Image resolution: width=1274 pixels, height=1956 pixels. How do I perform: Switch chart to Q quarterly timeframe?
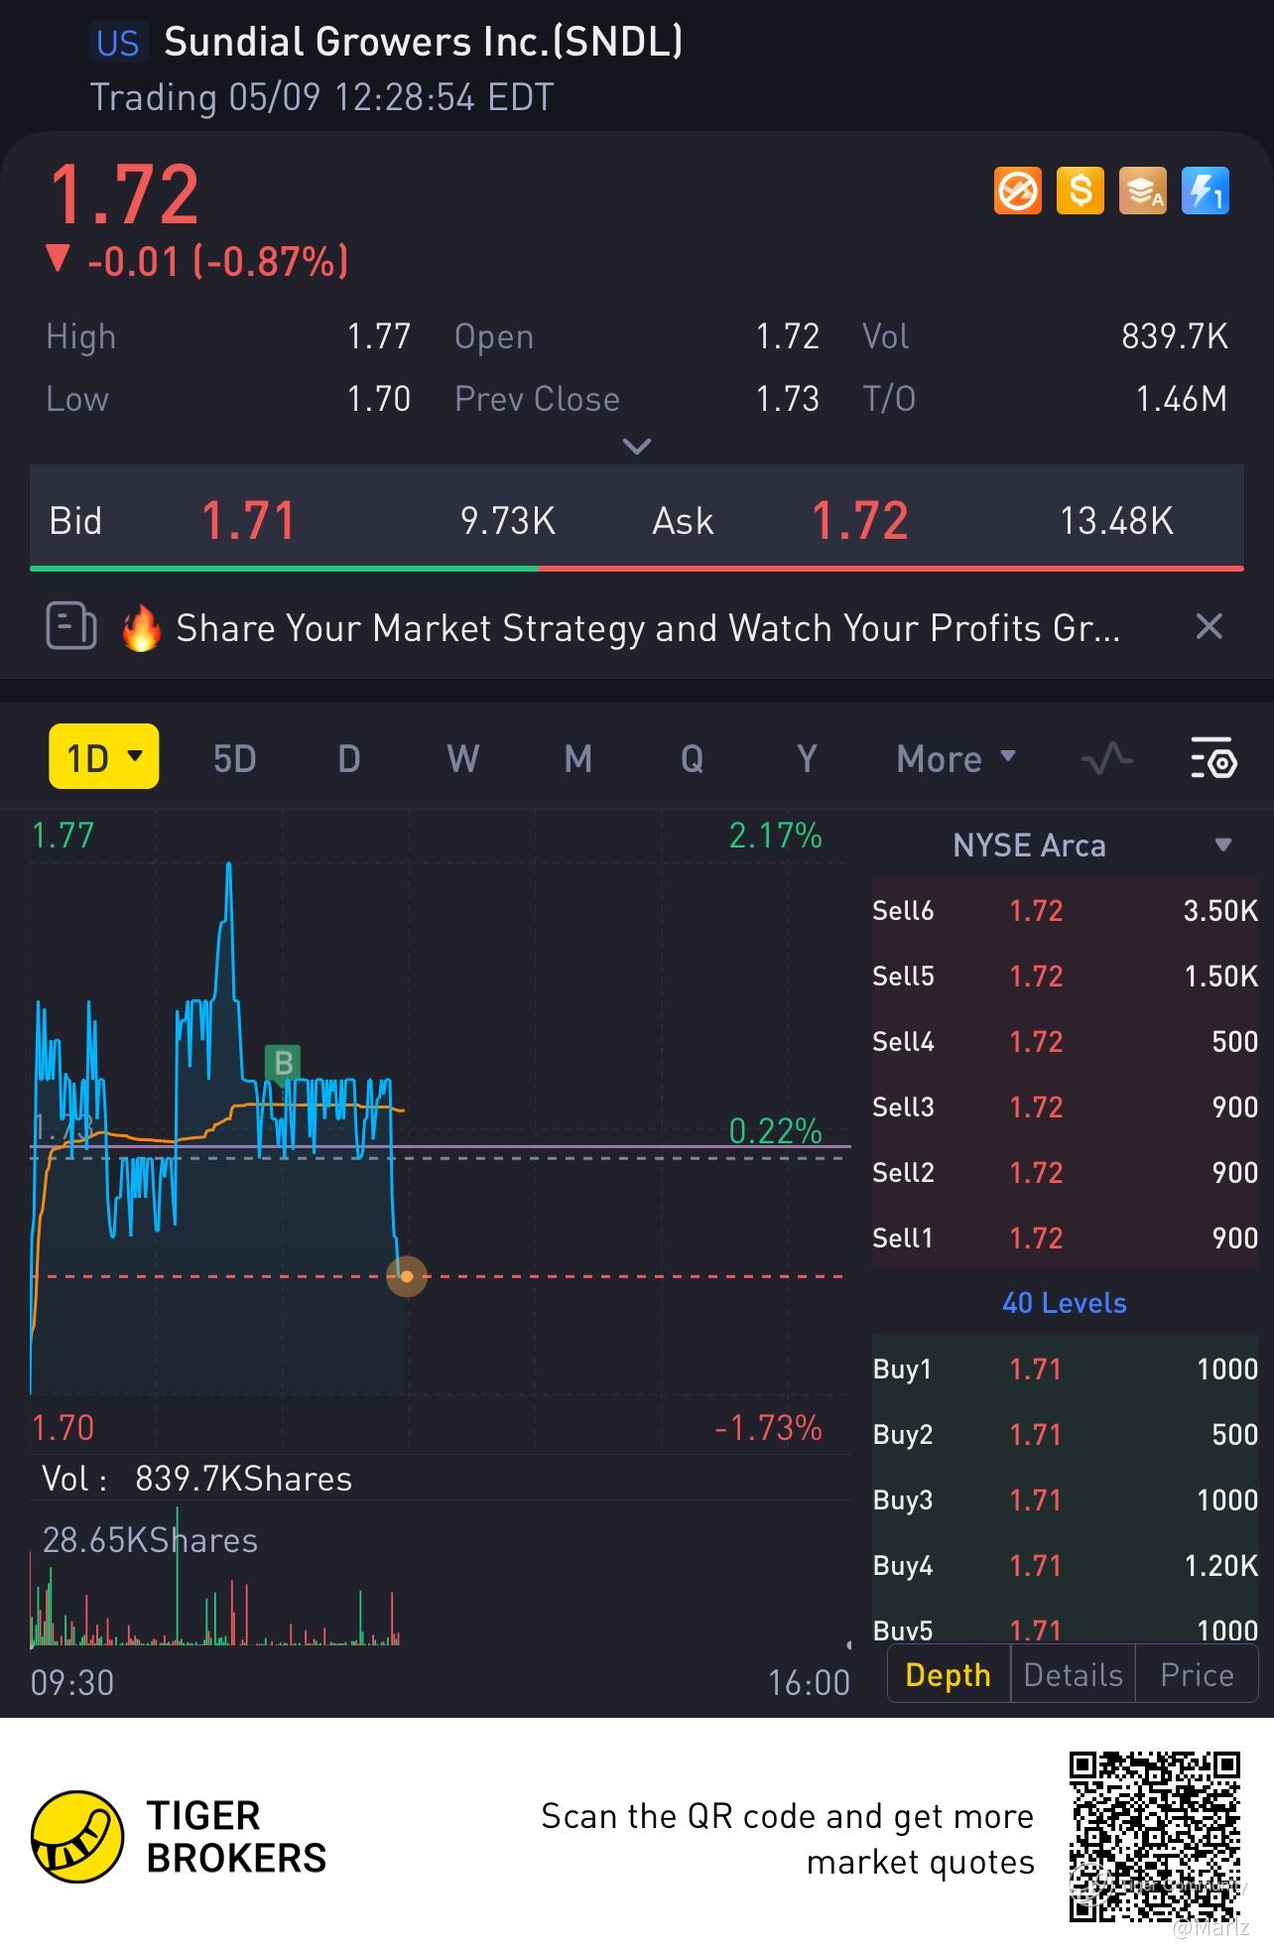pyautogui.click(x=693, y=759)
